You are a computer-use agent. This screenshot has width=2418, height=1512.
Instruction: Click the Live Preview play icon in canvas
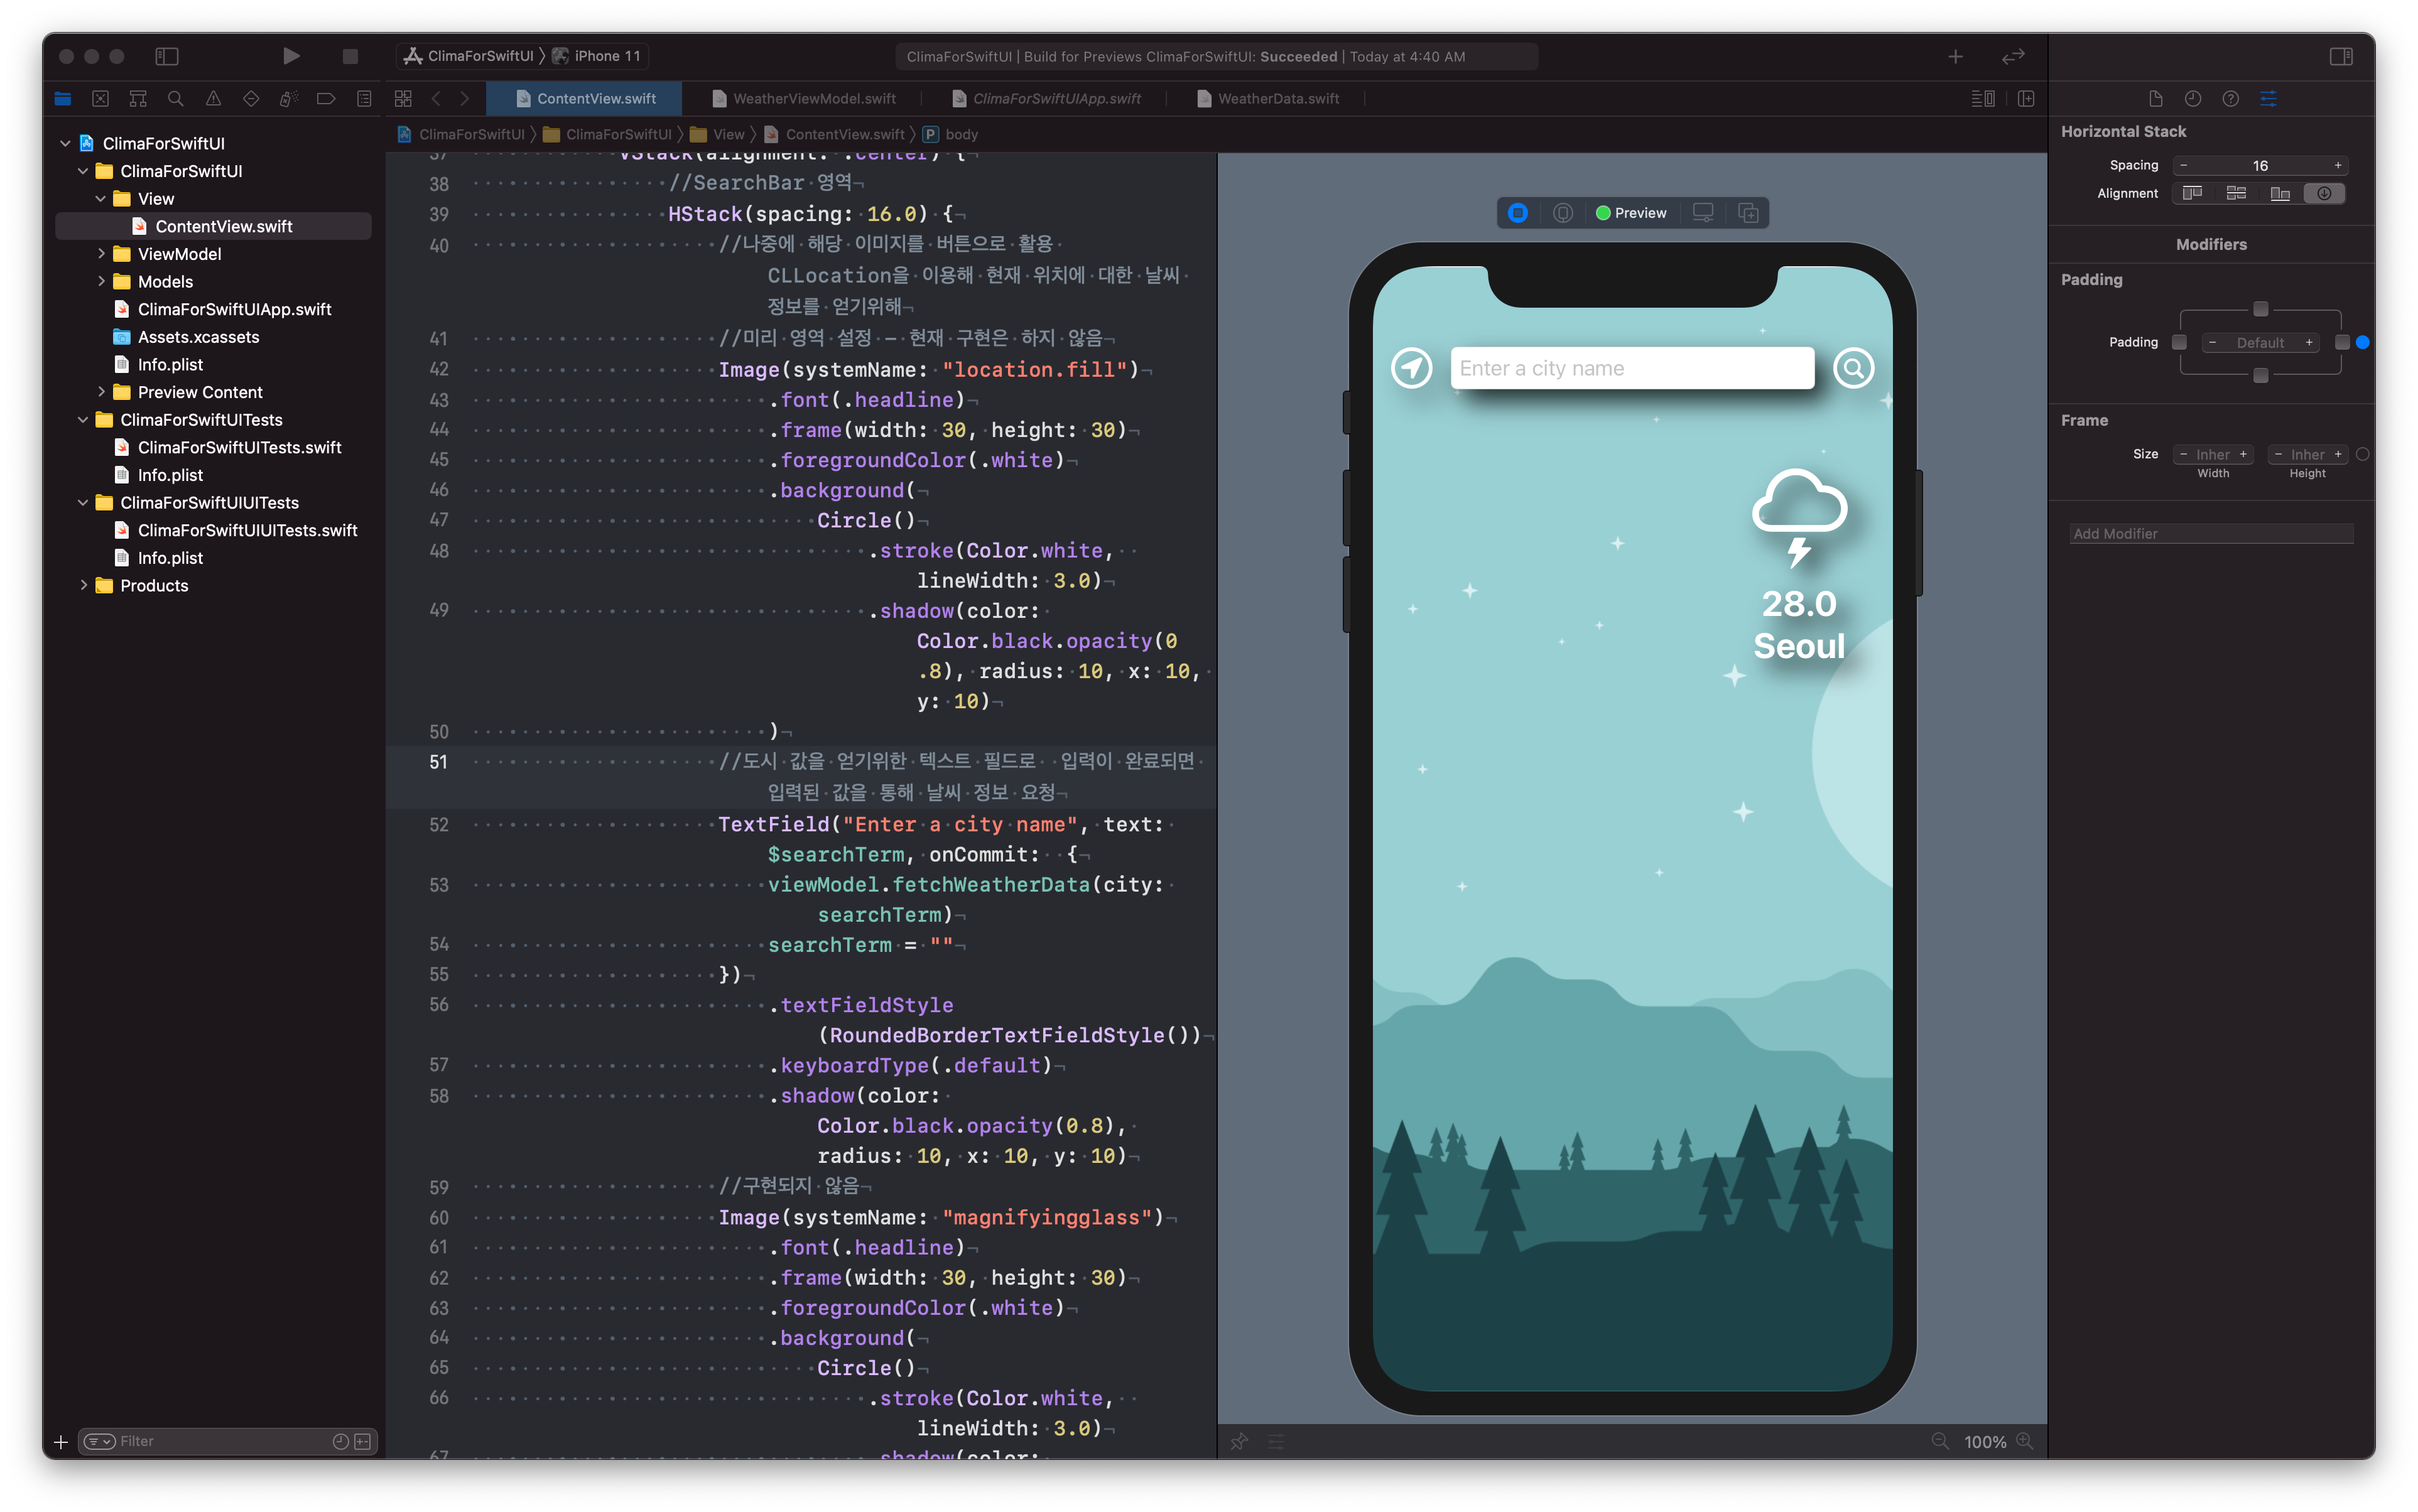point(1518,213)
